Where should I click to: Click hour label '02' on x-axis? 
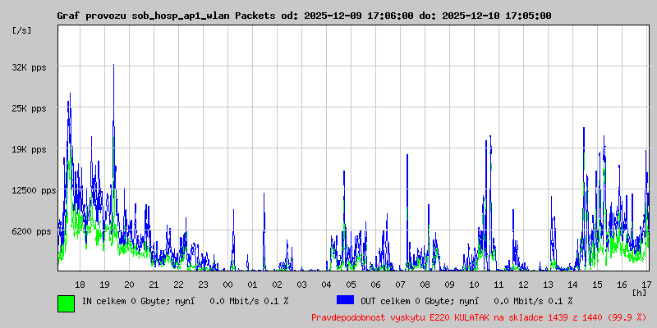pos(277,285)
